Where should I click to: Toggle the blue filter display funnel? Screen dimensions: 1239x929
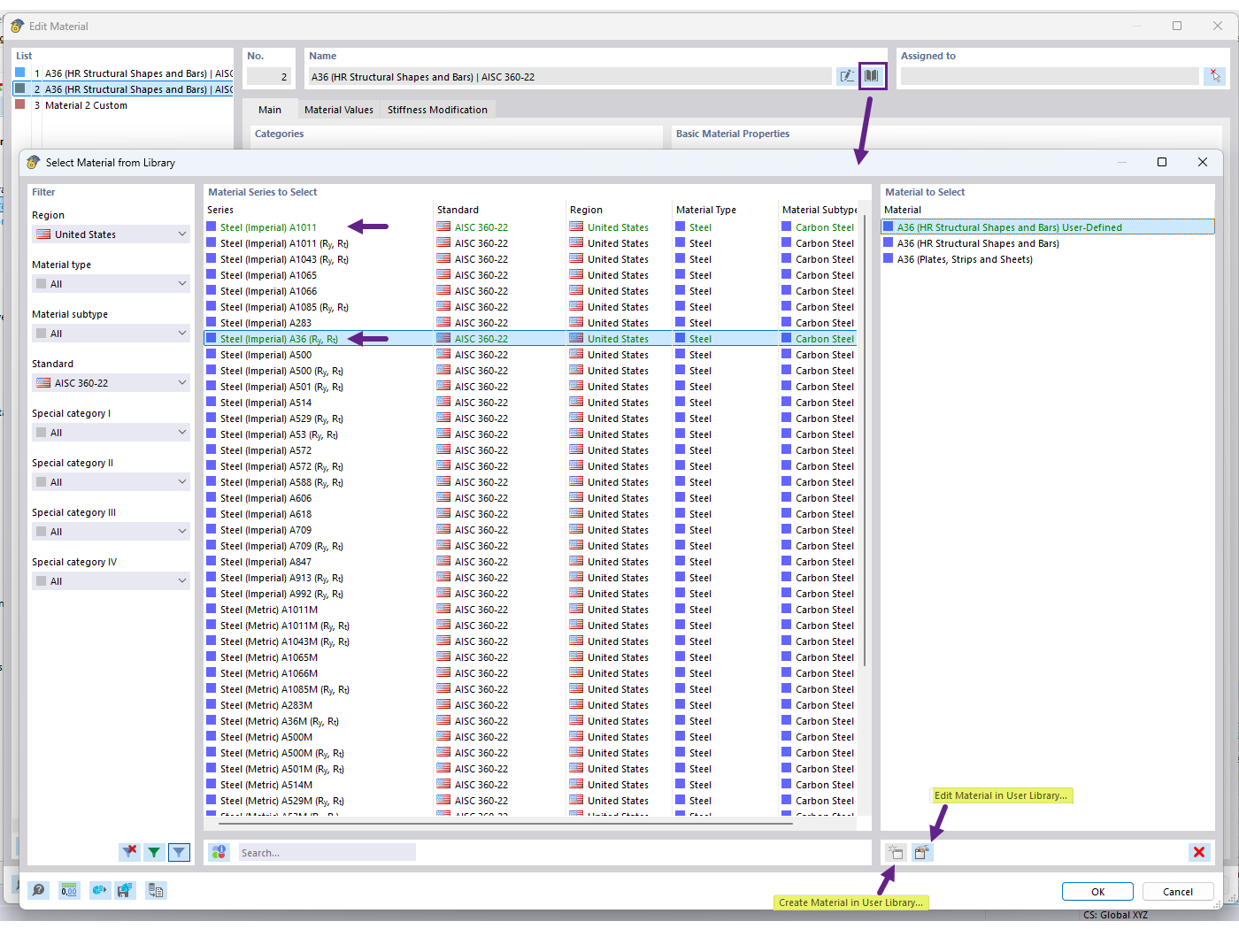[179, 852]
